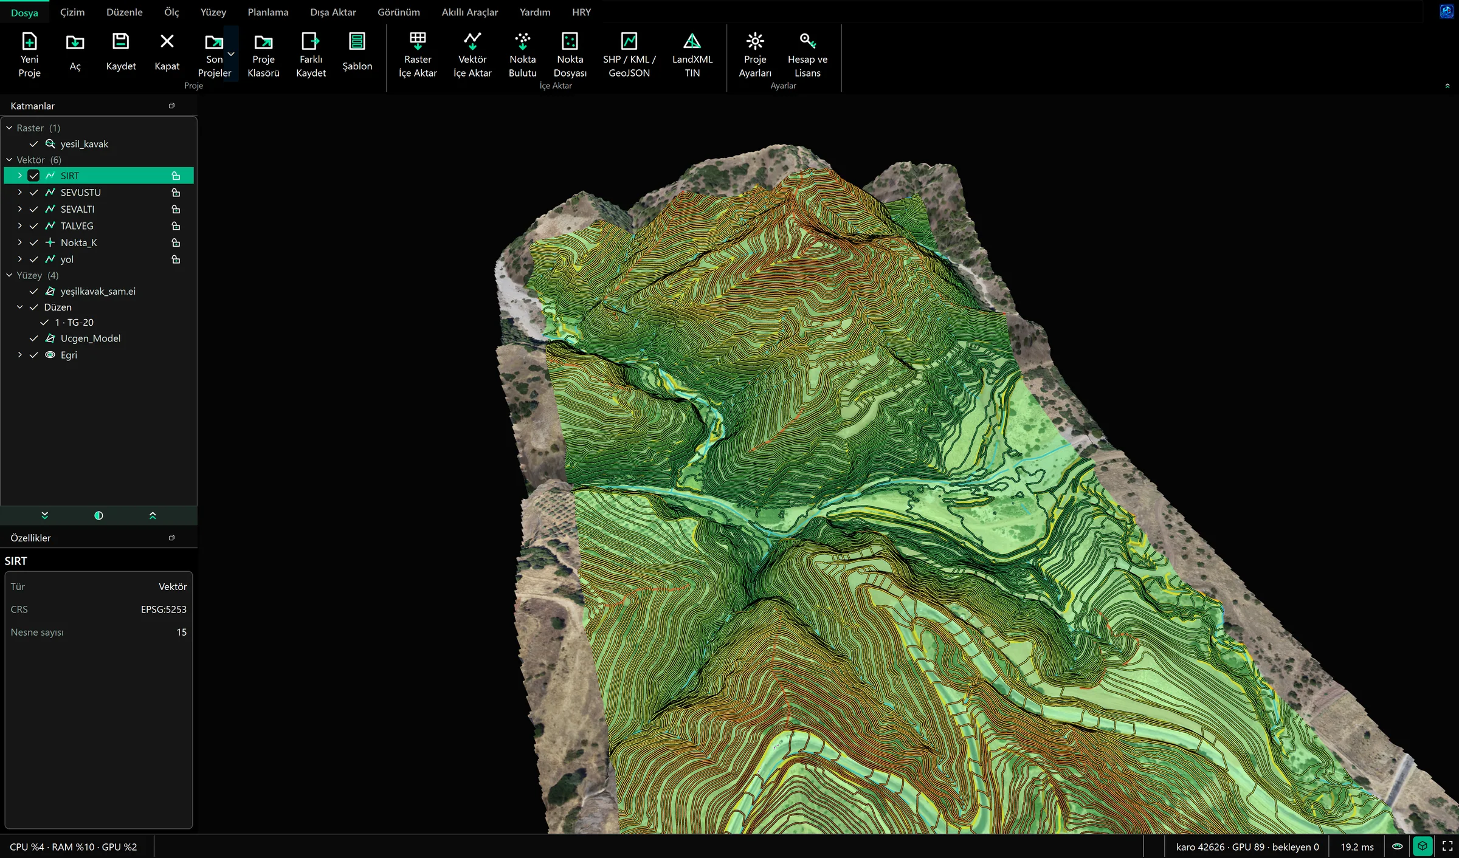This screenshot has height=858, width=1459.
Task: Collapse the Raster (1) group
Action: pyautogui.click(x=9, y=128)
